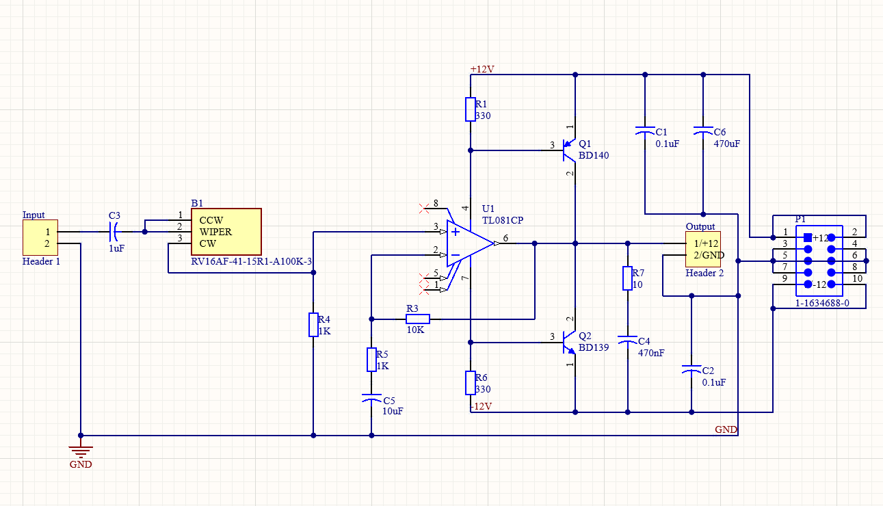Image resolution: width=883 pixels, height=506 pixels.
Task: Click the 'TL081CP' part name text
Action: pos(503,220)
